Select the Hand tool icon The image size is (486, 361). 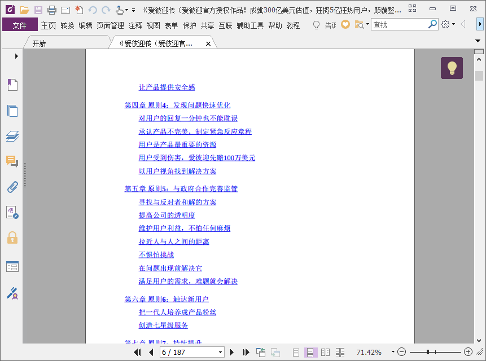(x=119, y=10)
